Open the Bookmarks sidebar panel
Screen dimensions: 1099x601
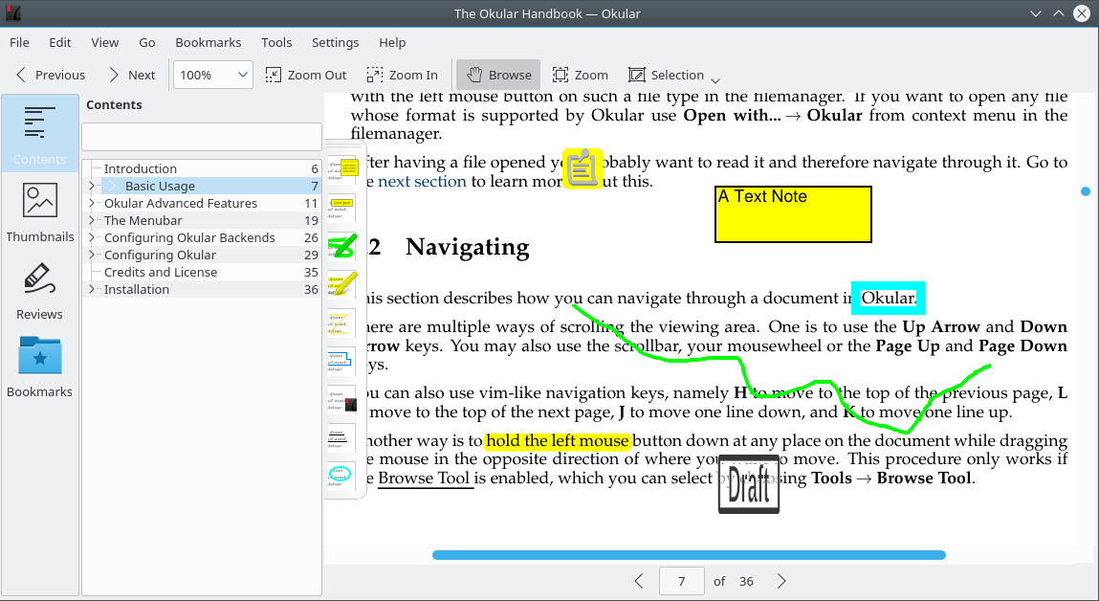pyautogui.click(x=40, y=367)
